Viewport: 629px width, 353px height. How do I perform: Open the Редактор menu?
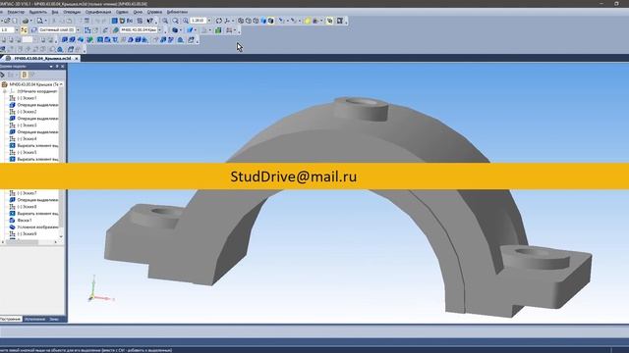[16, 12]
